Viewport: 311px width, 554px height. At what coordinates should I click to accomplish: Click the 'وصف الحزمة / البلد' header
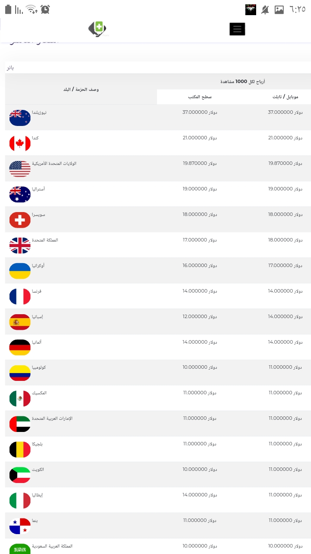point(81,89)
